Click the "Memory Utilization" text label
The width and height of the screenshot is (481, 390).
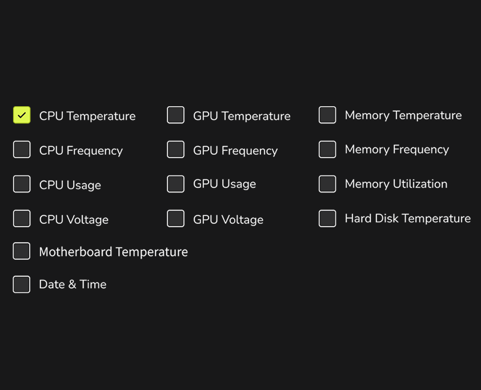[396, 184]
